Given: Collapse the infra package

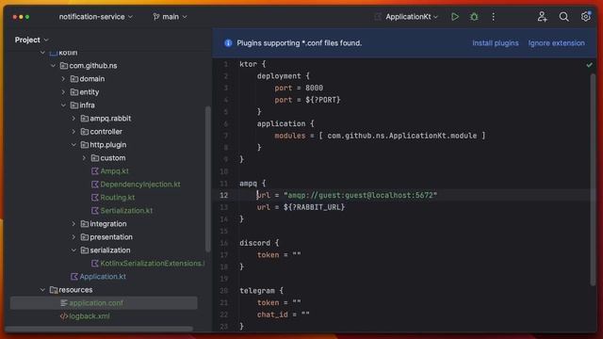Looking at the screenshot, I should pos(63,105).
